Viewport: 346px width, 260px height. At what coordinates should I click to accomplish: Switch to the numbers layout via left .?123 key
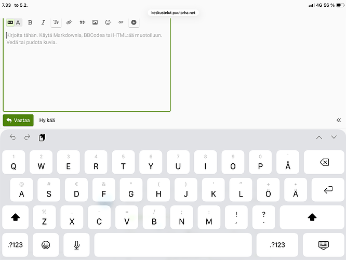click(x=16, y=245)
